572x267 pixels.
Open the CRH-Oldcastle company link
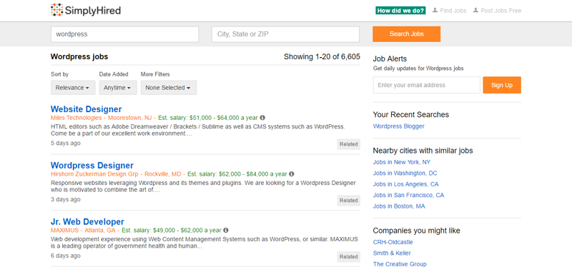point(393,242)
